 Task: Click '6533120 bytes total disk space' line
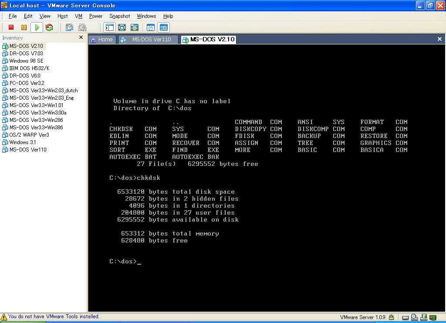pos(176,192)
